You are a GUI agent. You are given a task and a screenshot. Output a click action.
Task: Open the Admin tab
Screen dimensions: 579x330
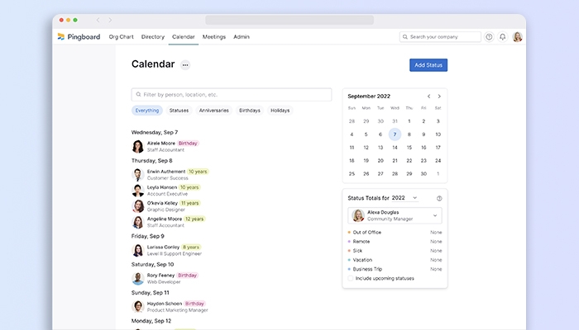tap(242, 37)
